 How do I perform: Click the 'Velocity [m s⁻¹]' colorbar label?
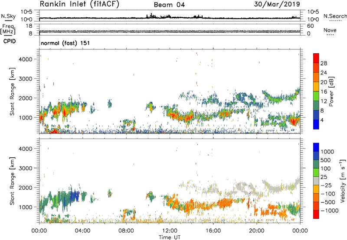343,181
